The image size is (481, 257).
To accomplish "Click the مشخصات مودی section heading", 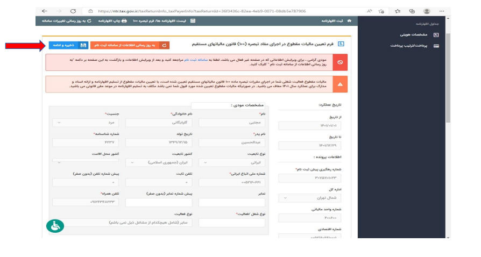I will [x=247, y=105].
